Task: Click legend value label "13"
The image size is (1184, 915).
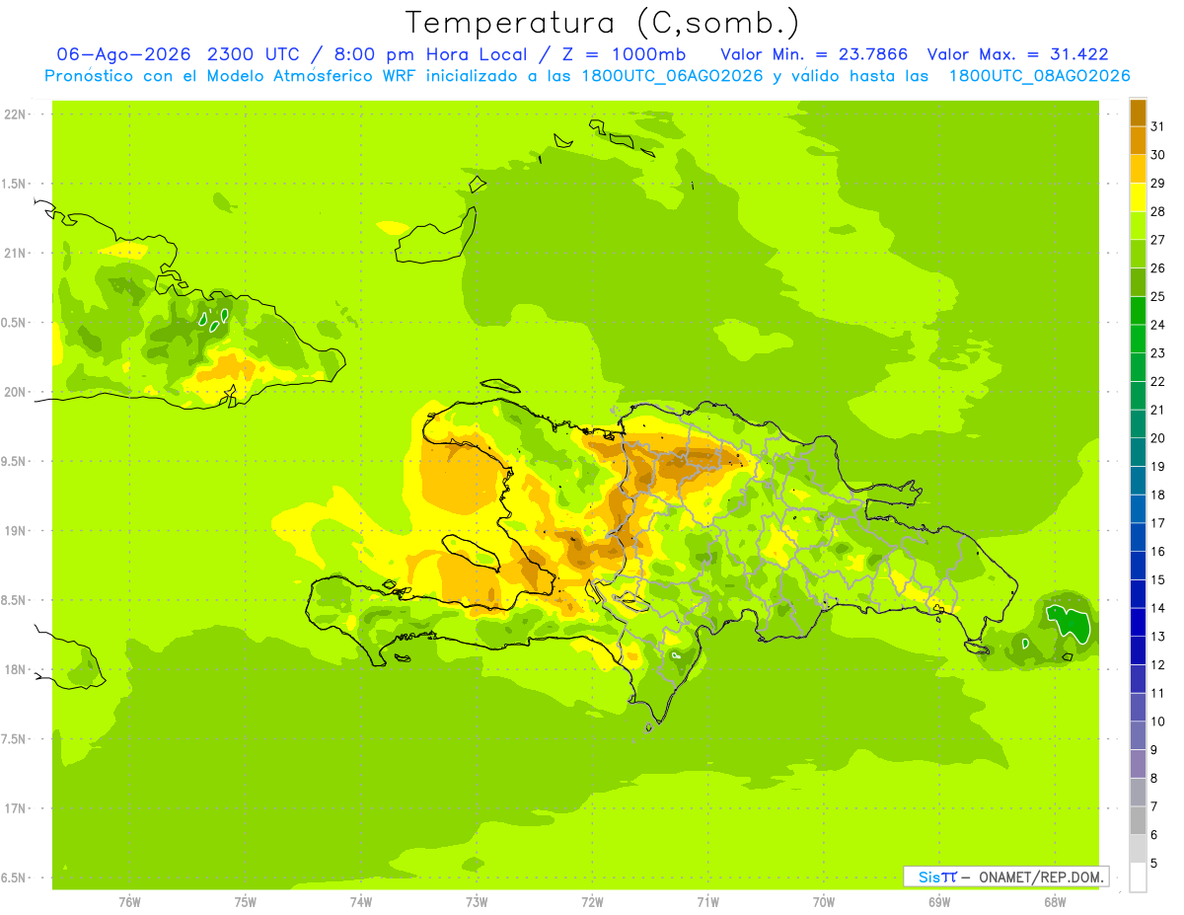Action: click(x=1158, y=637)
